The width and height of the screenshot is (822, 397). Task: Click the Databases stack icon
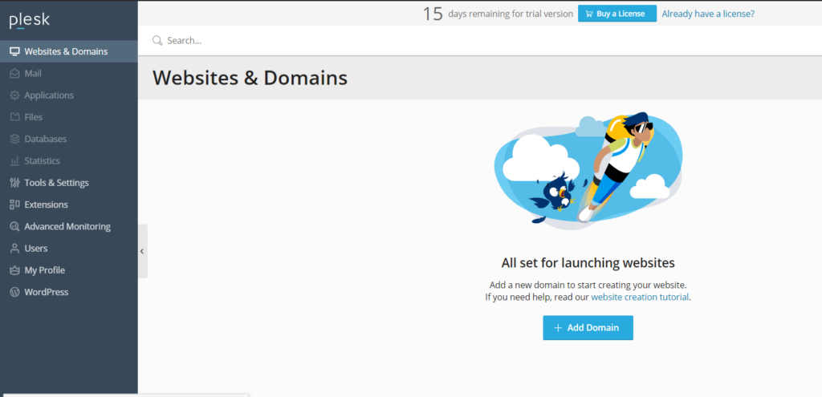(14, 139)
